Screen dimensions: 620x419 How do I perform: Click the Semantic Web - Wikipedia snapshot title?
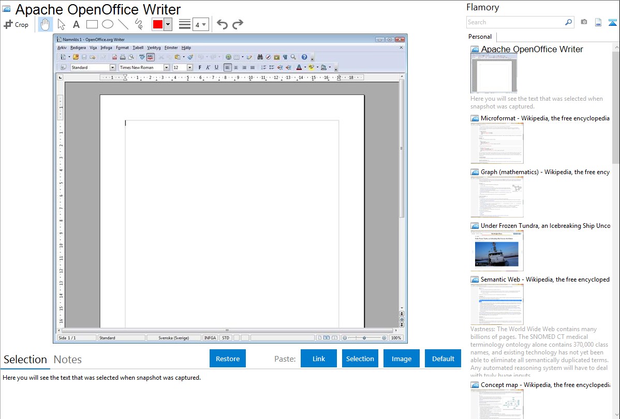pos(545,279)
